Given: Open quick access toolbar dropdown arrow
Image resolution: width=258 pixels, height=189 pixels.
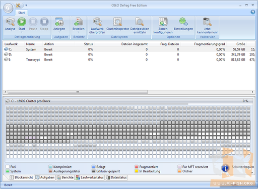Looking at the screenshot, I should pyautogui.click(x=26, y=6).
